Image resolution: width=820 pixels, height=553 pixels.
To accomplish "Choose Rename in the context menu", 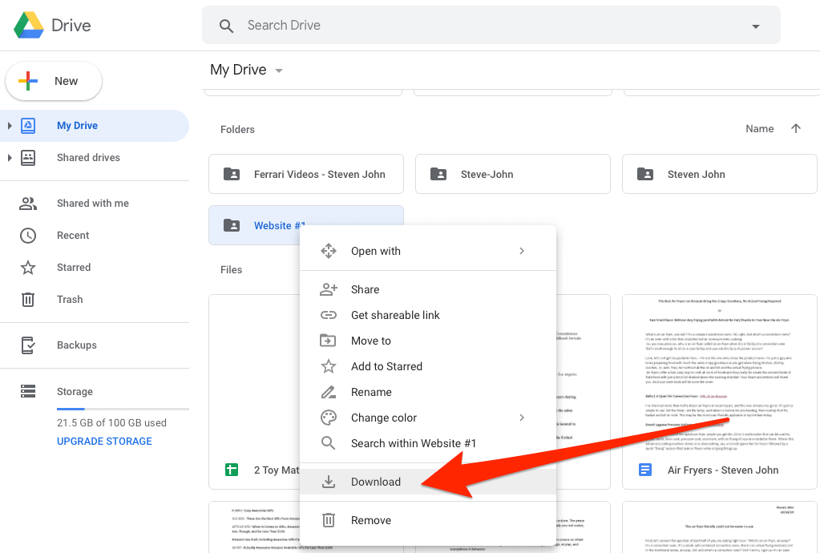I will pyautogui.click(x=371, y=392).
